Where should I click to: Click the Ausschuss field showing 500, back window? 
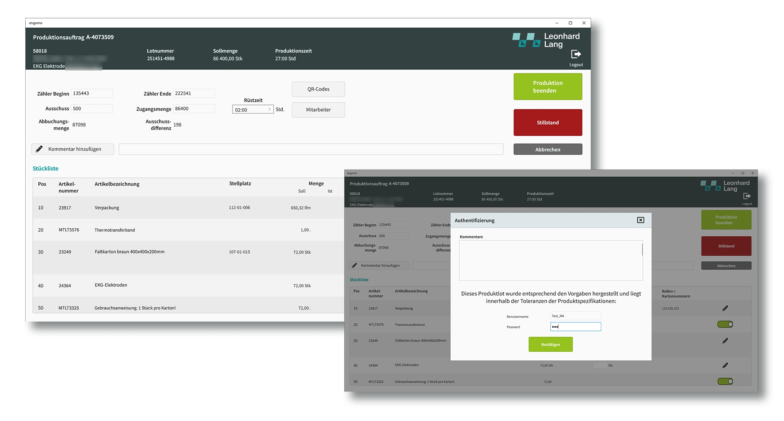pos(92,109)
